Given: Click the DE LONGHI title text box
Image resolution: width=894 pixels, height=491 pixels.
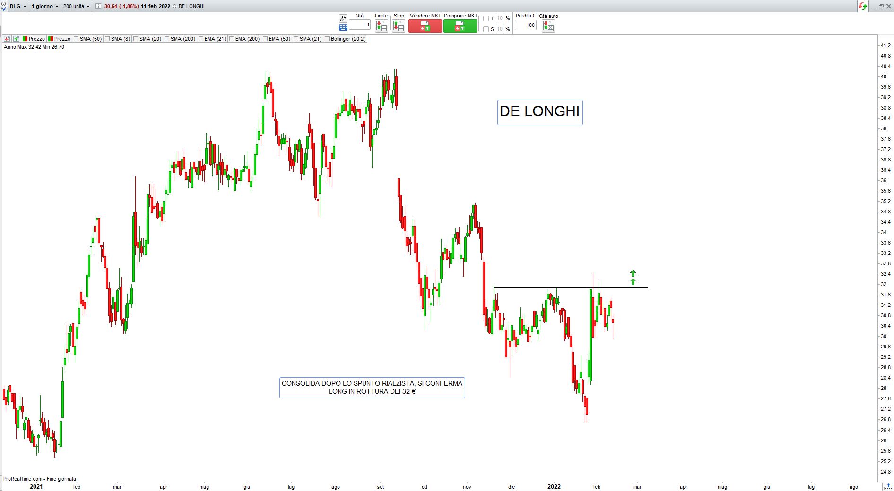Looking at the screenshot, I should [540, 112].
